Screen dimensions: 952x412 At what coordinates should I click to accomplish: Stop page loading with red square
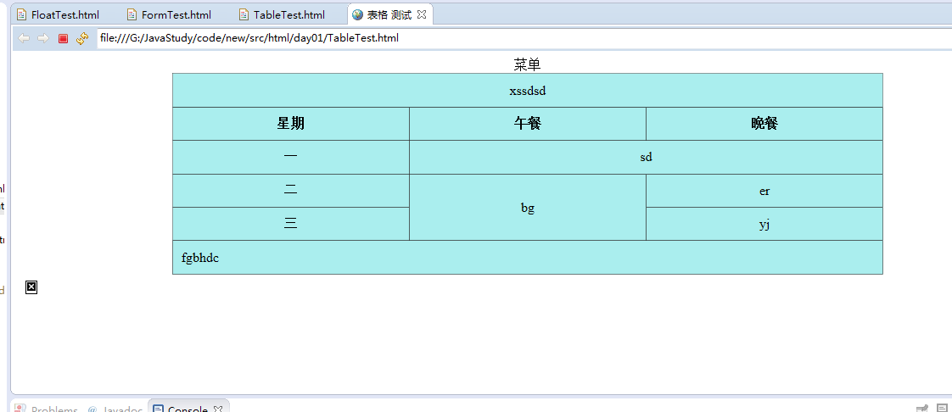[x=63, y=38]
